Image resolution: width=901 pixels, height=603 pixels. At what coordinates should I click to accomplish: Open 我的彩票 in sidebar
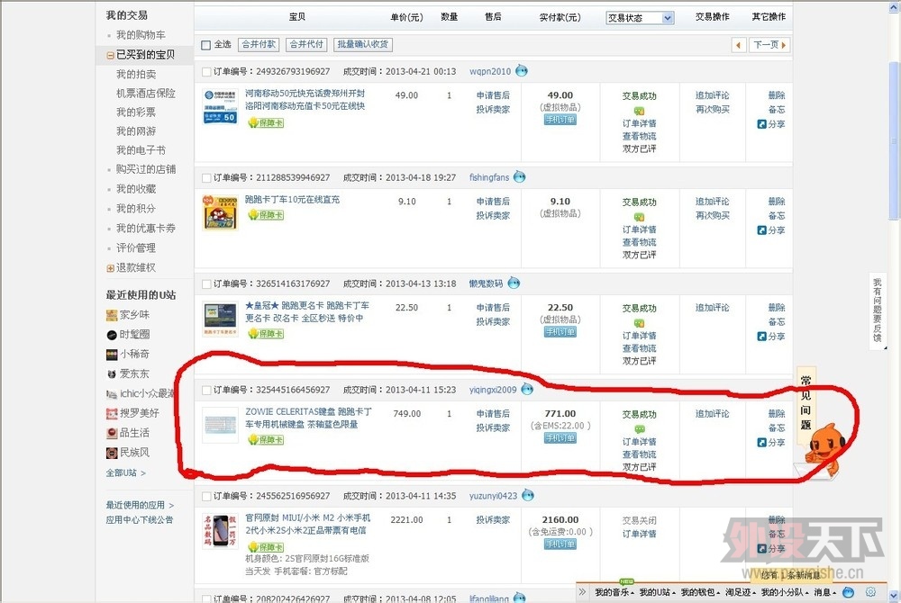[x=136, y=112]
